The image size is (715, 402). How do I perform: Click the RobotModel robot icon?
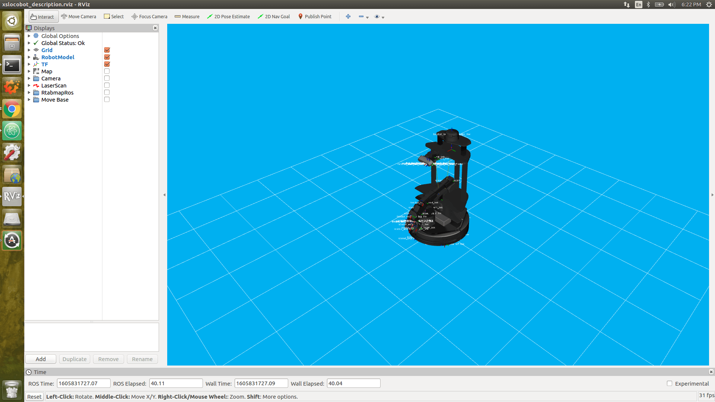pos(36,57)
